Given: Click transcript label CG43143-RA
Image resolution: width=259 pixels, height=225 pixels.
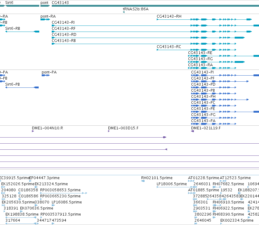Looking at the screenshot, I should click(x=200, y=65).
